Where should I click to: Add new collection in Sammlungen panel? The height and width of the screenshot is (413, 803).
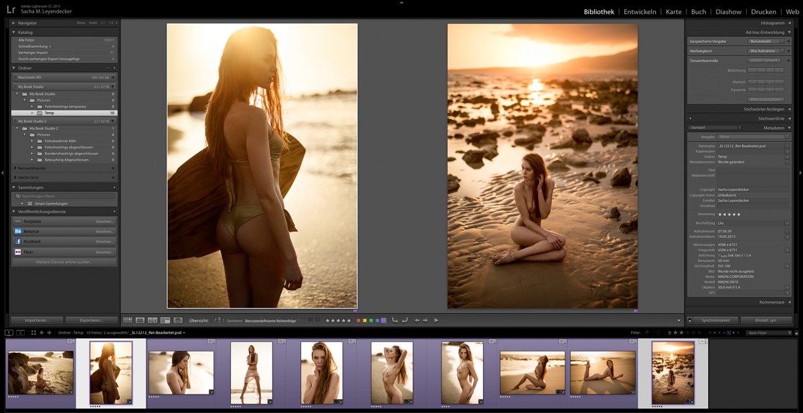pyautogui.click(x=114, y=188)
